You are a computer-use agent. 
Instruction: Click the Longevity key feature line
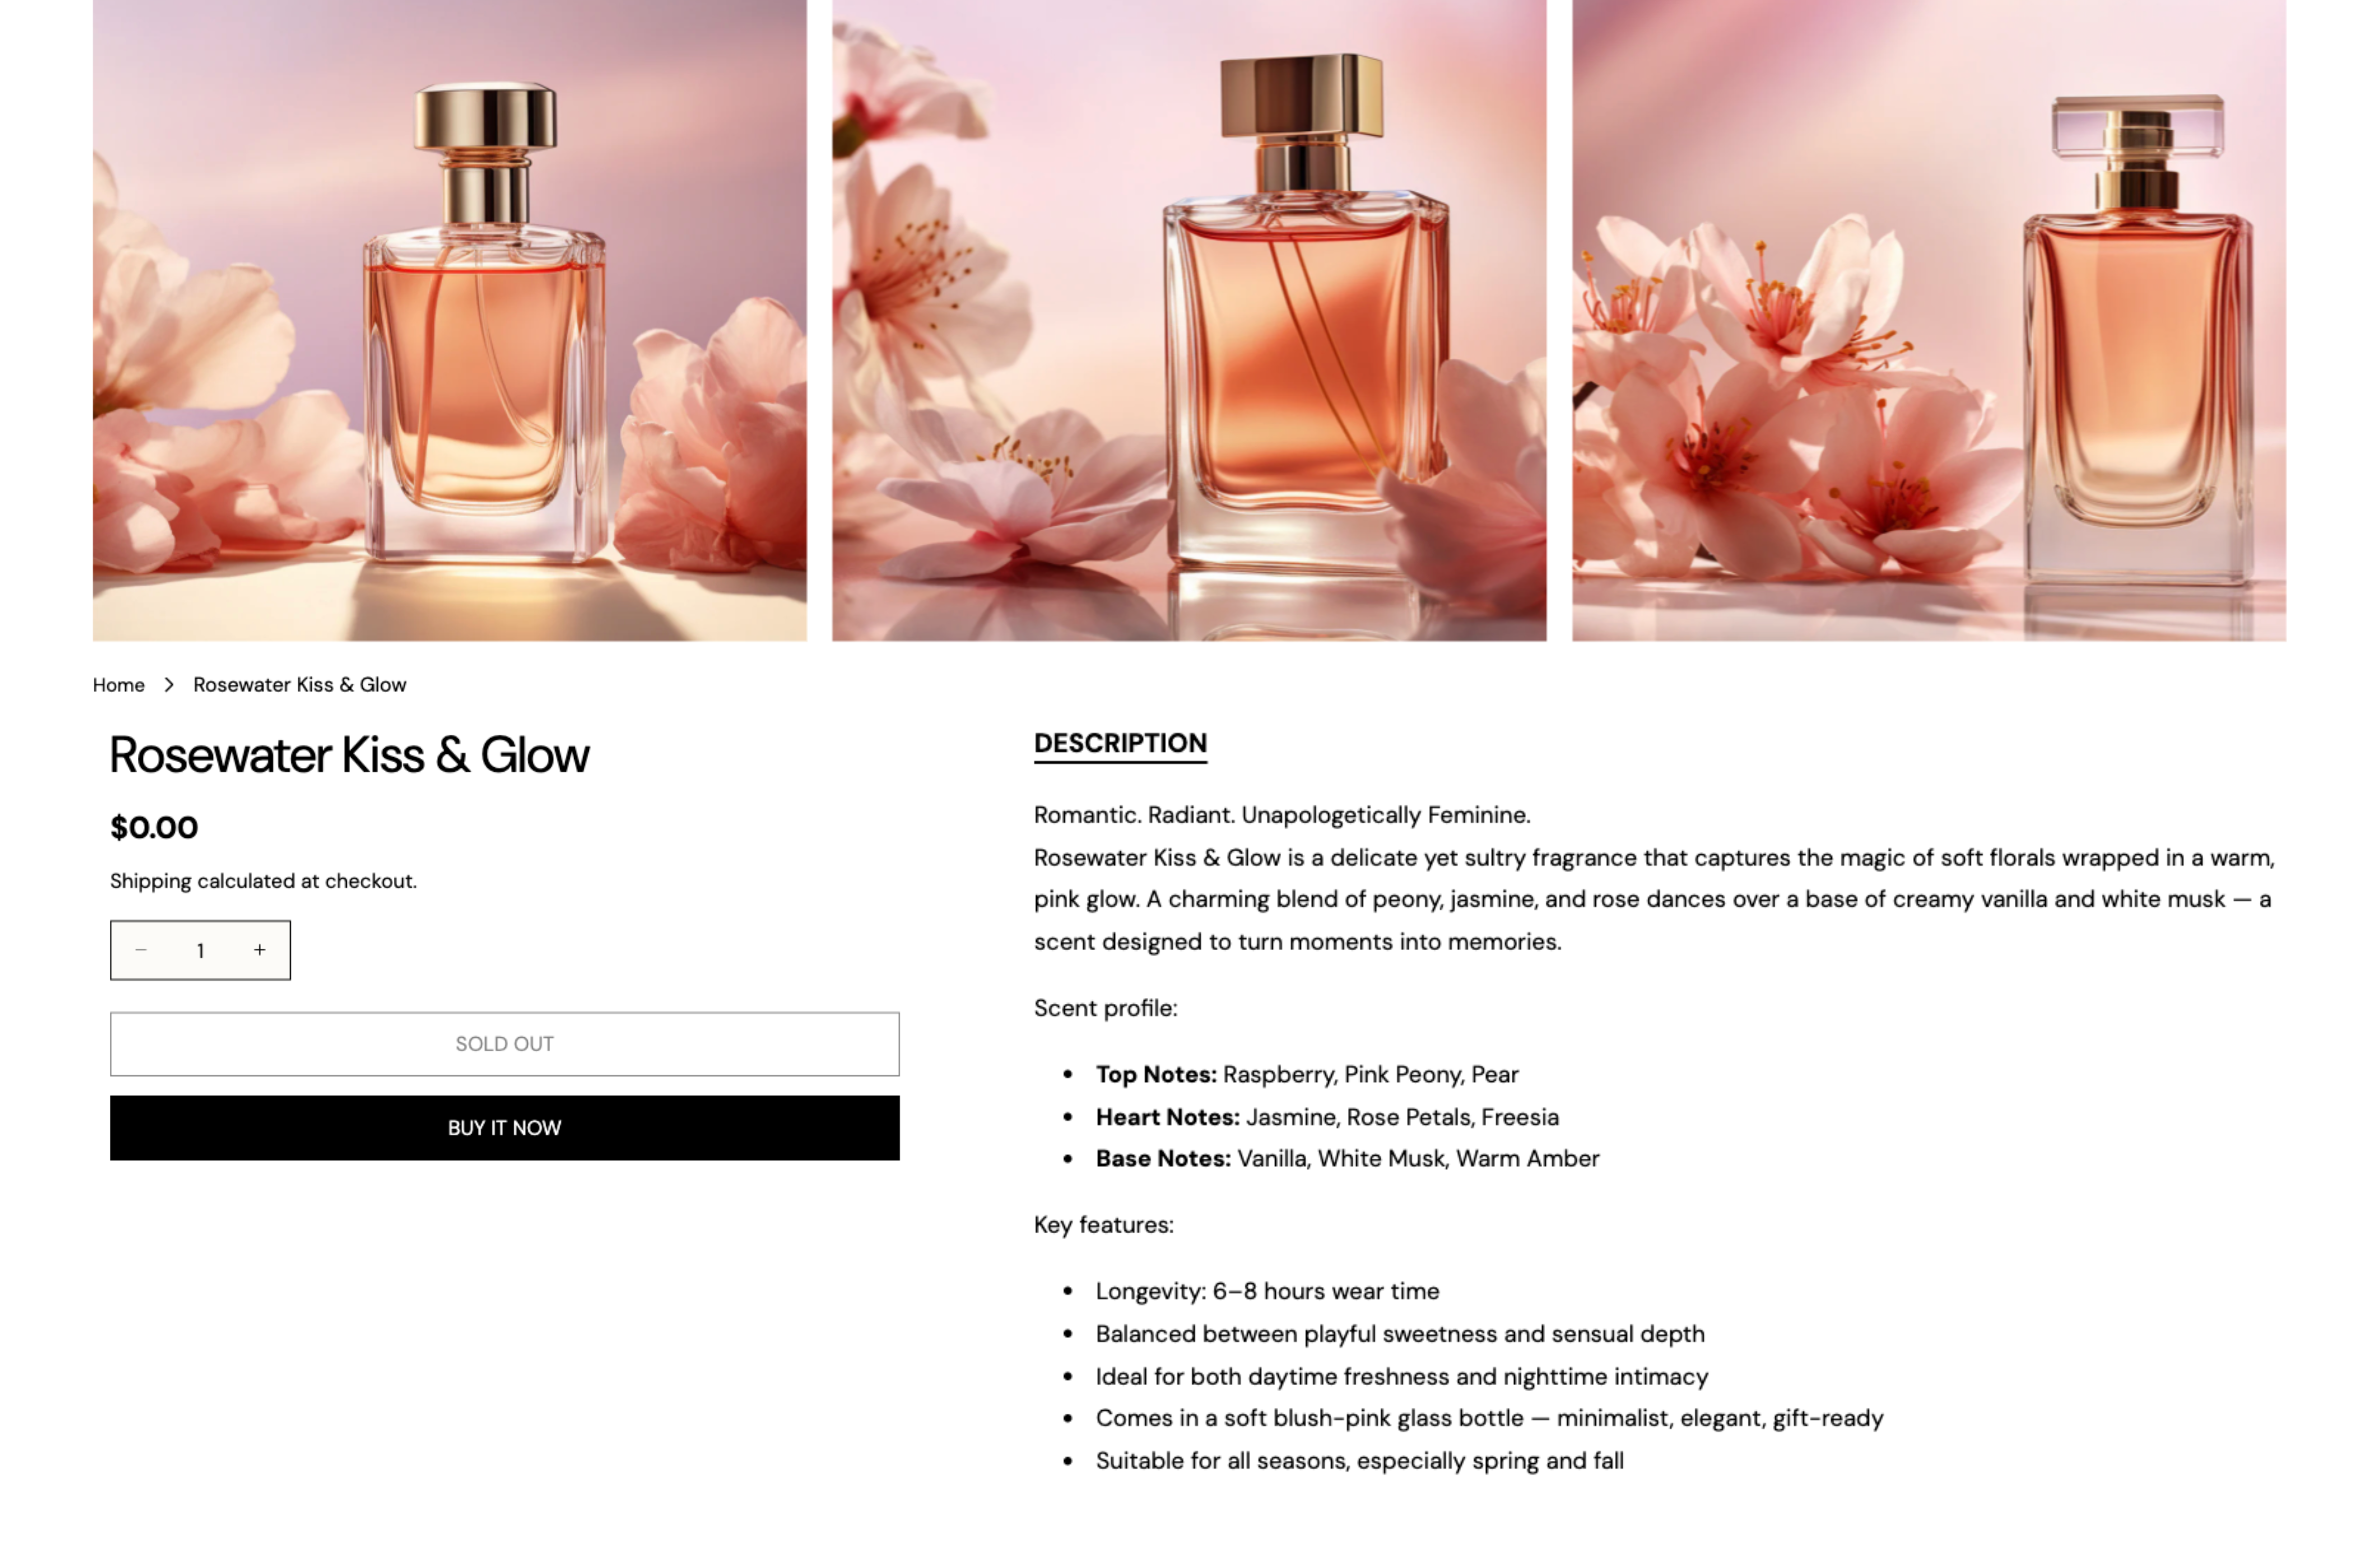tap(1267, 1290)
